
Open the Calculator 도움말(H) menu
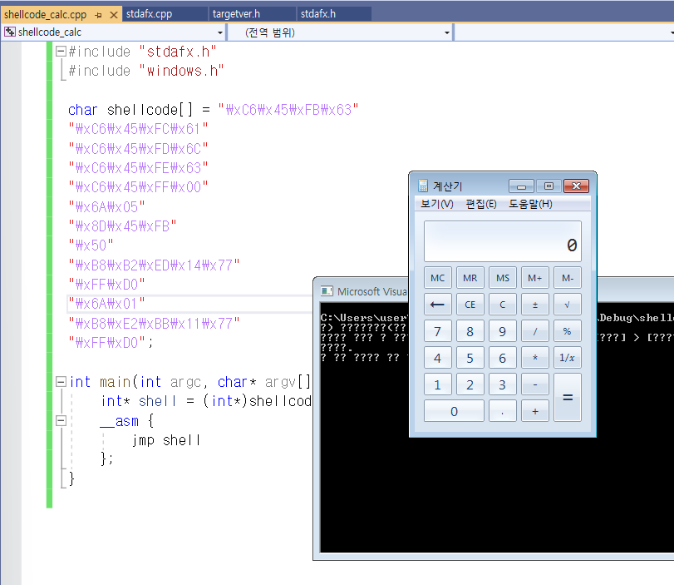530,204
